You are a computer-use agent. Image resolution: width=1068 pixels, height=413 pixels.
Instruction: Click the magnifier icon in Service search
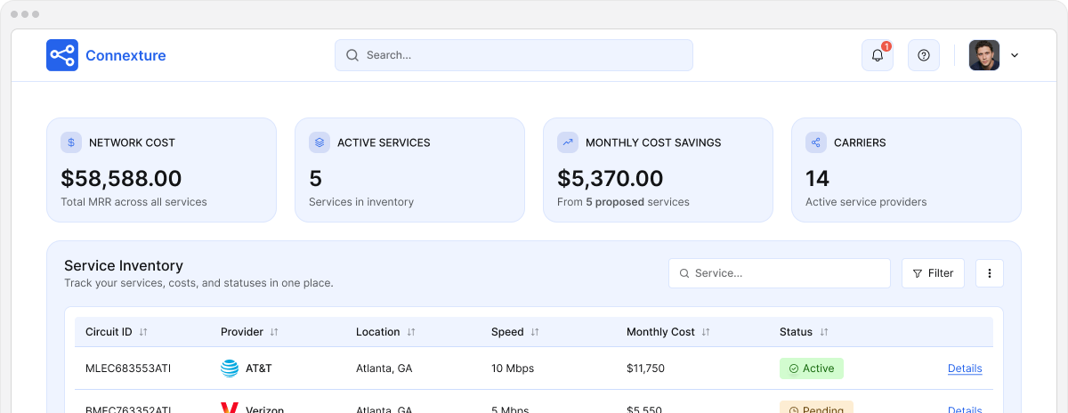point(684,273)
